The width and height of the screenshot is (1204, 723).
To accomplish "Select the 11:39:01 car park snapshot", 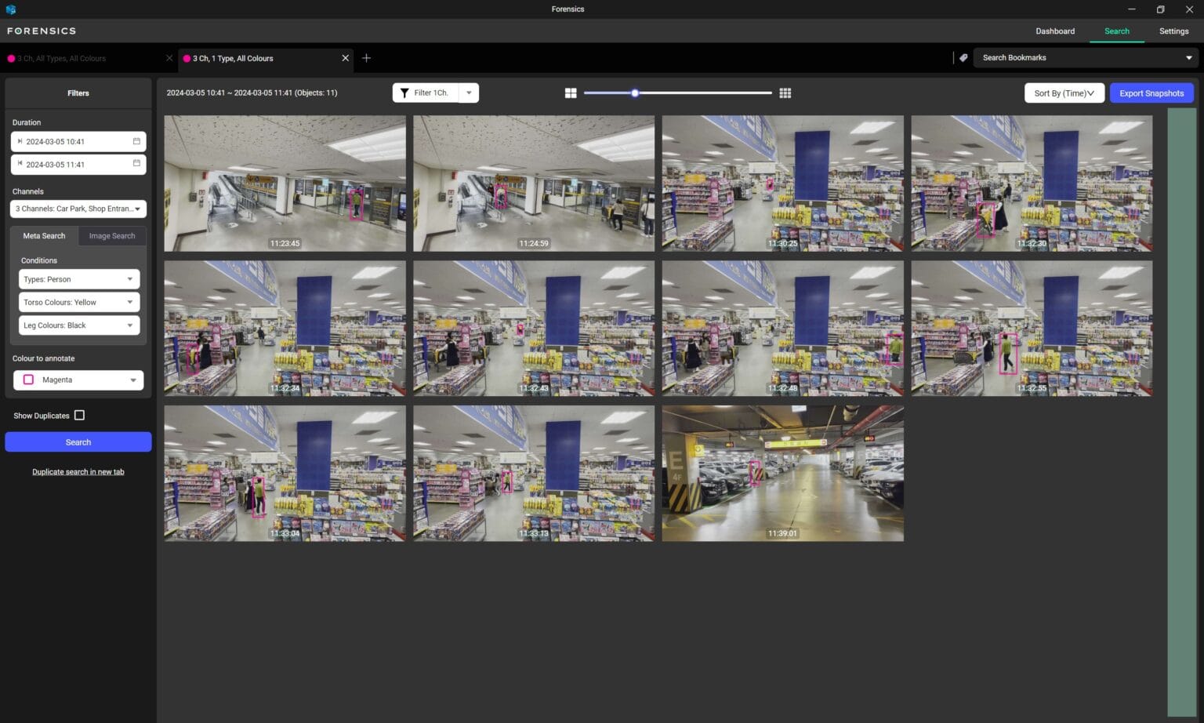I will 782,473.
